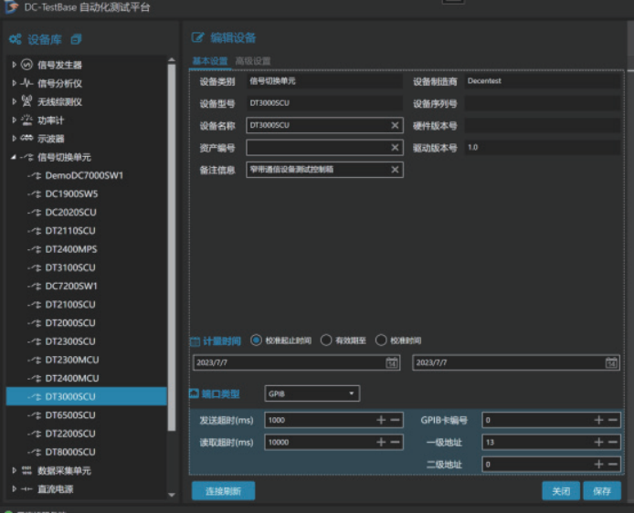The width and height of the screenshot is (634, 513).
Task: Choose the 校准时间 radio button
Action: coord(381,340)
